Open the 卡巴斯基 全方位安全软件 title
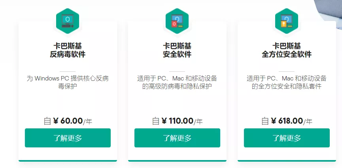The width and height of the screenshot is (342, 168). (x=287, y=49)
